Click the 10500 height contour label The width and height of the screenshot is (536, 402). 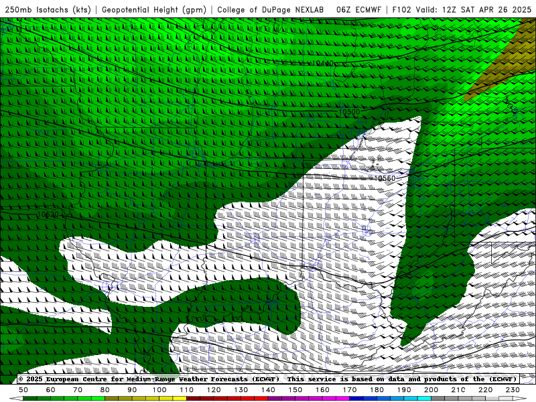pos(349,112)
